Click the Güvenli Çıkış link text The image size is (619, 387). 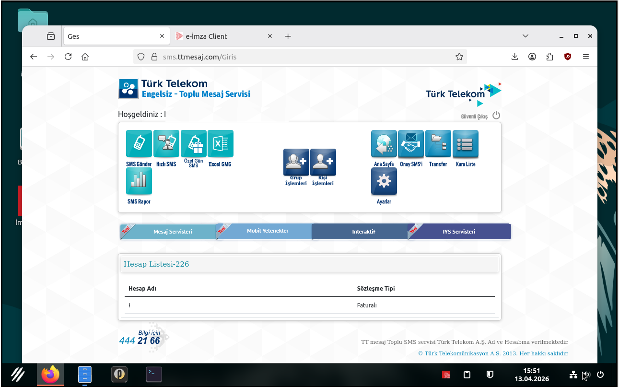pos(474,117)
